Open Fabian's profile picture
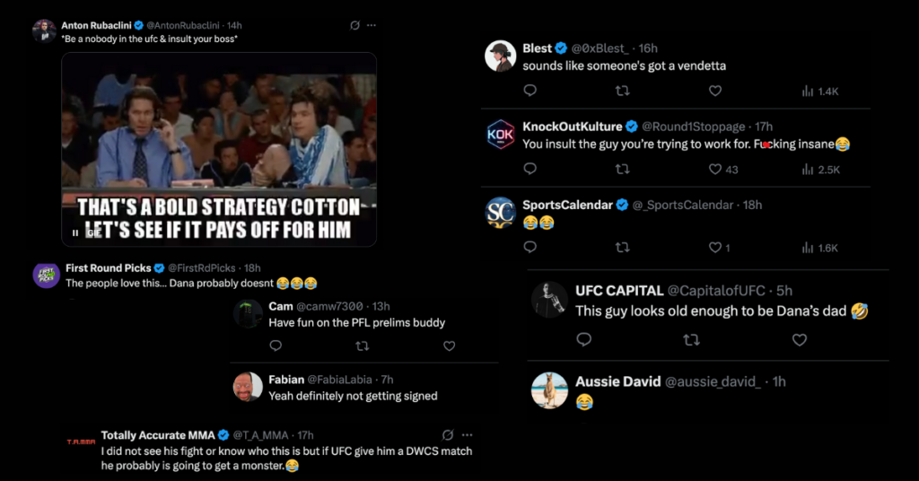This screenshot has height=481, width=919. pyautogui.click(x=248, y=387)
